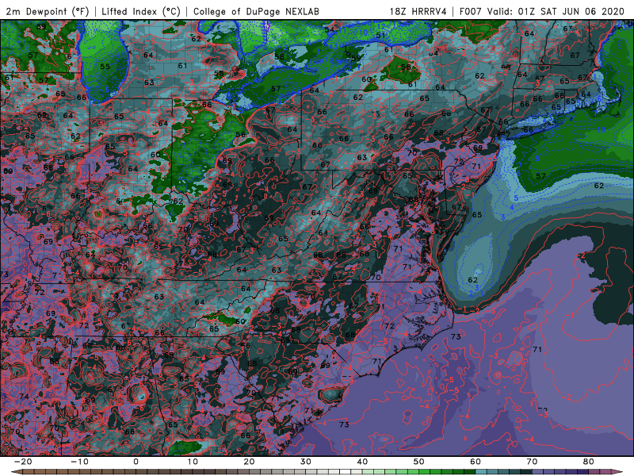
Task: Click the "F007 Valid: 01Z SAT JUN 06 2020" text
Action: [x=542, y=11]
